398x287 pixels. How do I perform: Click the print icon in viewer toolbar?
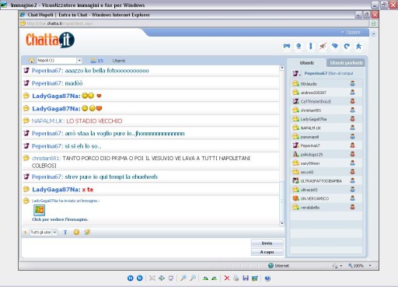(236, 278)
